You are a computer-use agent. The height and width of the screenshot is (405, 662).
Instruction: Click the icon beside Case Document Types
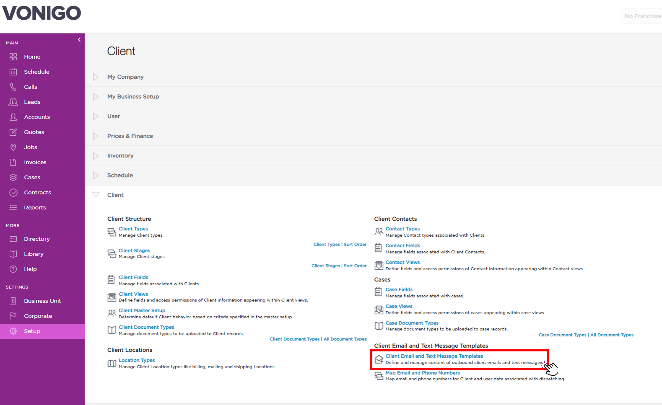point(379,326)
